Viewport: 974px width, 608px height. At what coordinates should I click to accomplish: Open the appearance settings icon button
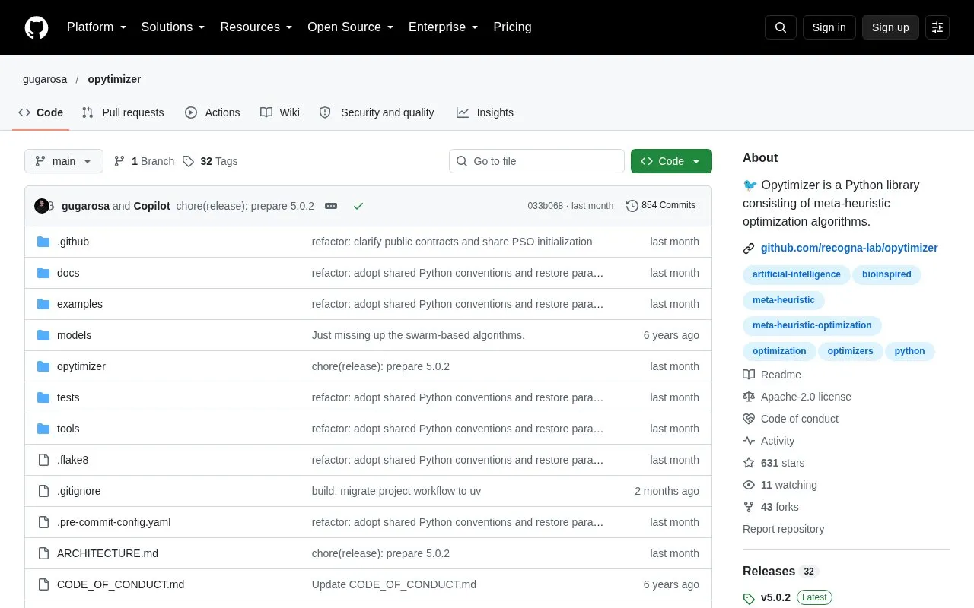tap(937, 27)
